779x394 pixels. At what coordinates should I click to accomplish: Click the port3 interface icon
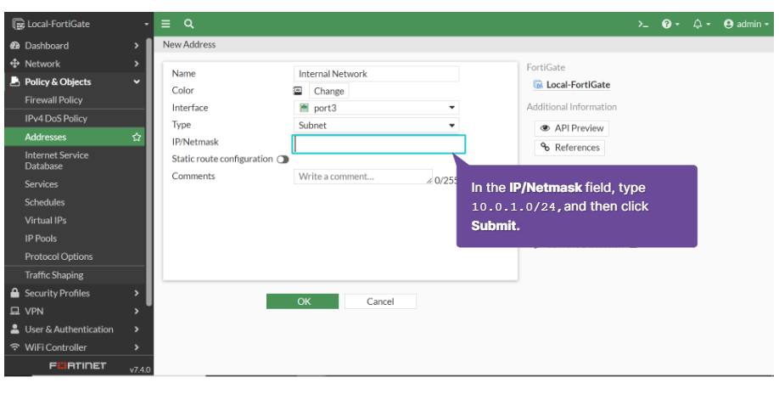click(x=304, y=108)
